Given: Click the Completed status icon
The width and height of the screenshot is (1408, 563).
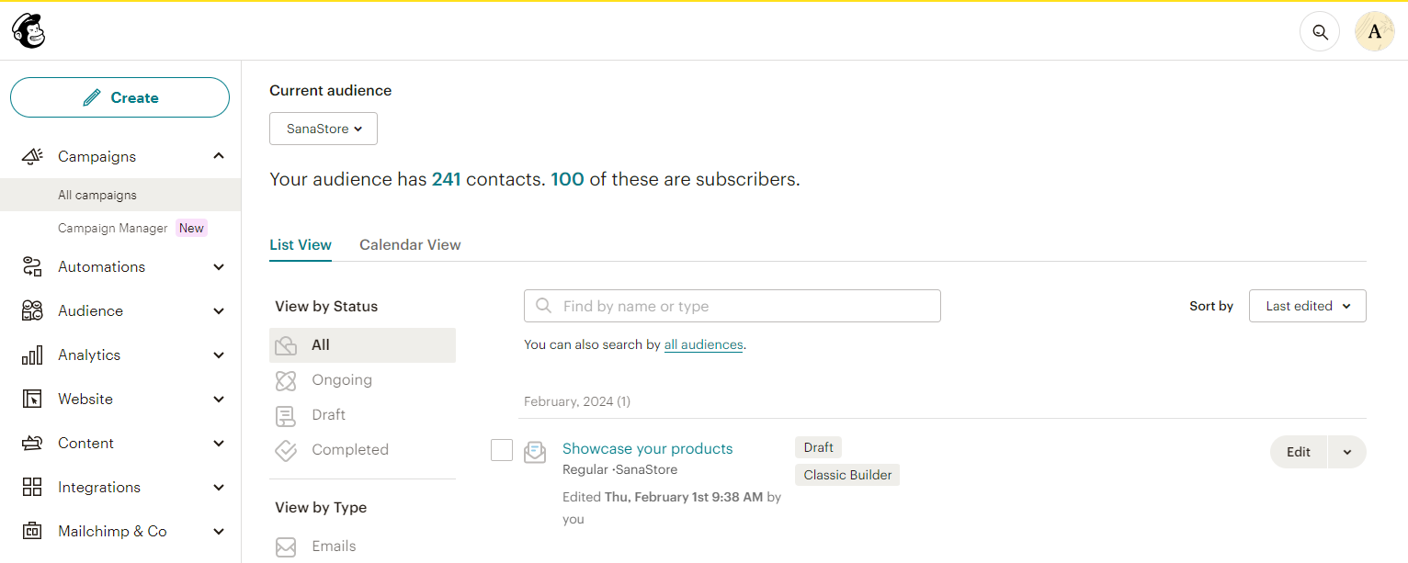Looking at the screenshot, I should pos(286,450).
